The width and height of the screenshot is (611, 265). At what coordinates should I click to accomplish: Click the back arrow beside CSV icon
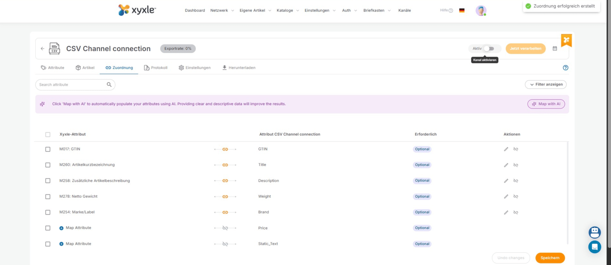tap(43, 49)
